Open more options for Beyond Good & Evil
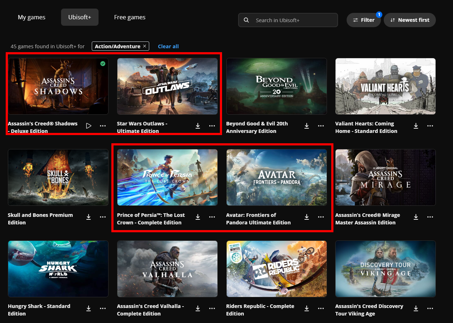The image size is (453, 323). pos(321,126)
